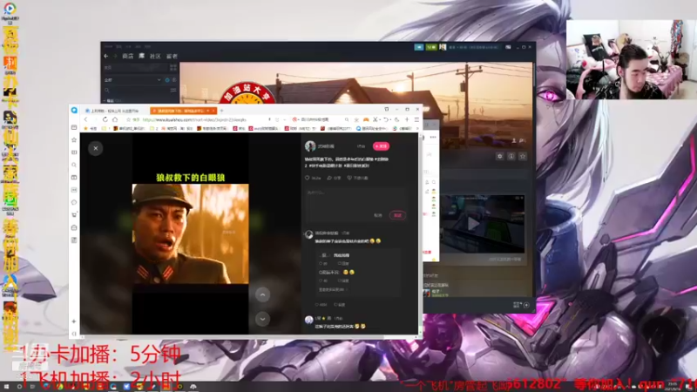The height and width of the screenshot is (392, 697).
Task: Click the plus icon at the browser sidebar bottom
Action: [x=74, y=321]
